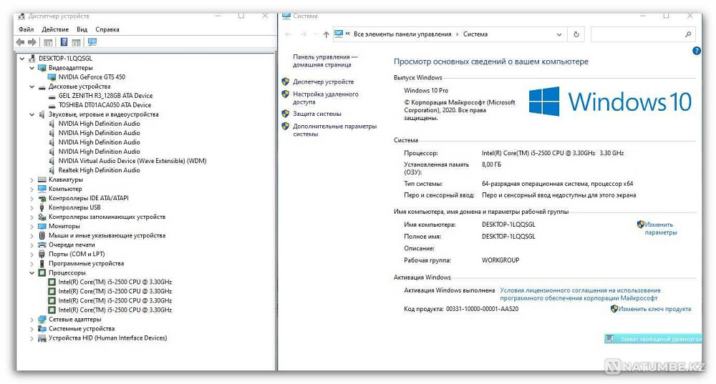Click the Контроллеры USB icon
This screenshot has width=716, height=384.
click(x=42, y=207)
